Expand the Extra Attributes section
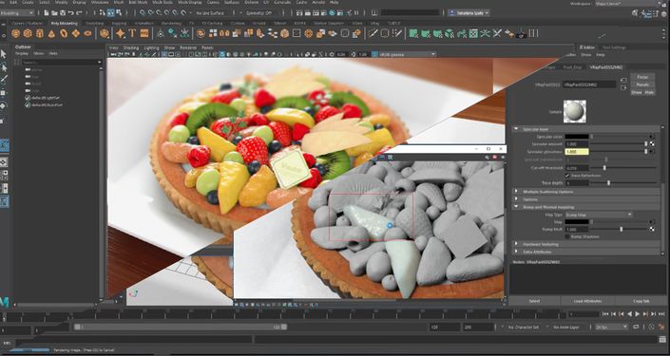Image resolution: width=670 pixels, height=356 pixels. 516,252
